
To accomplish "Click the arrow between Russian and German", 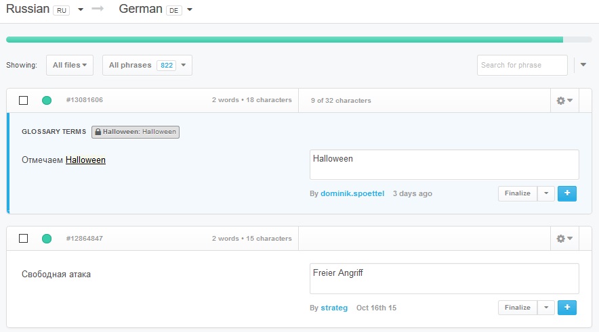I will coord(98,8).
